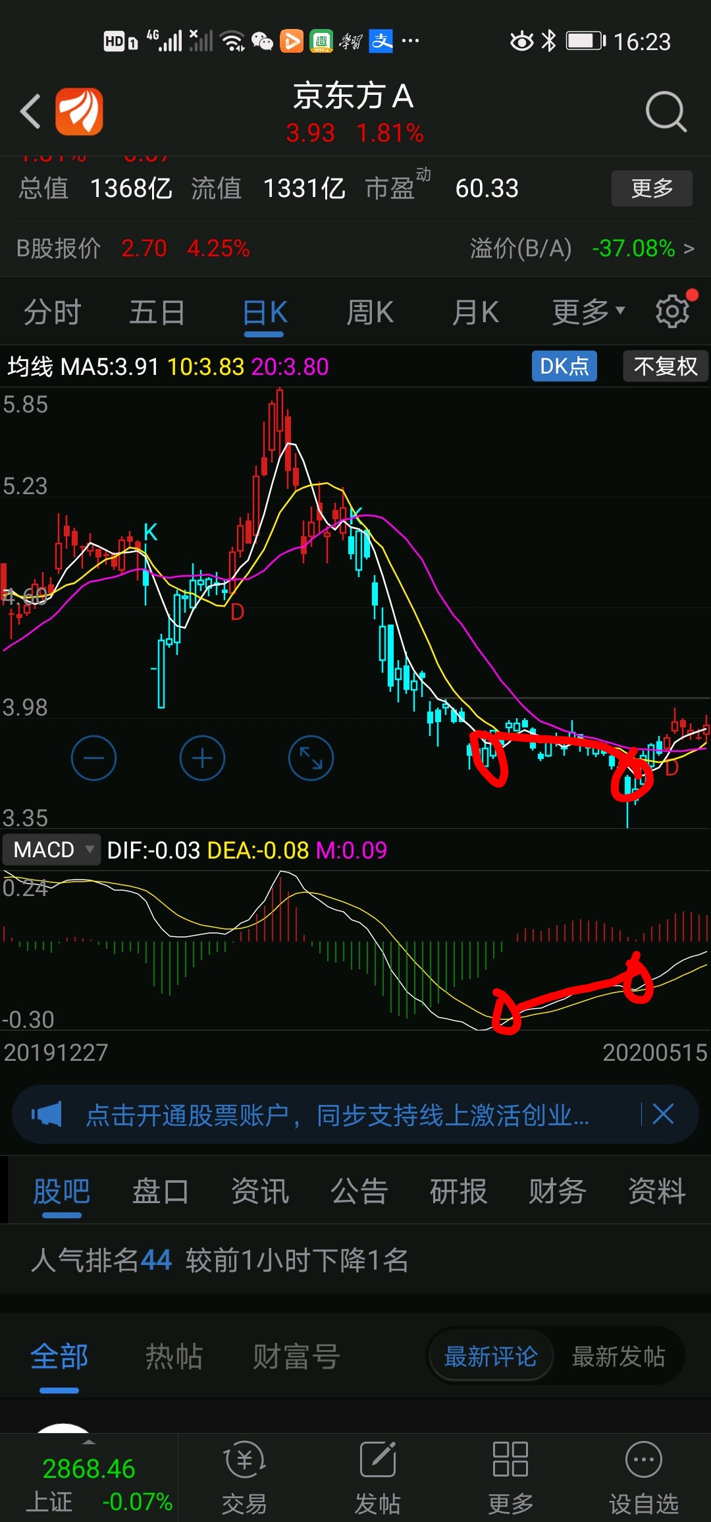Tap the B股报价 2.70 quote
This screenshot has width=711, height=1522.
click(x=133, y=248)
